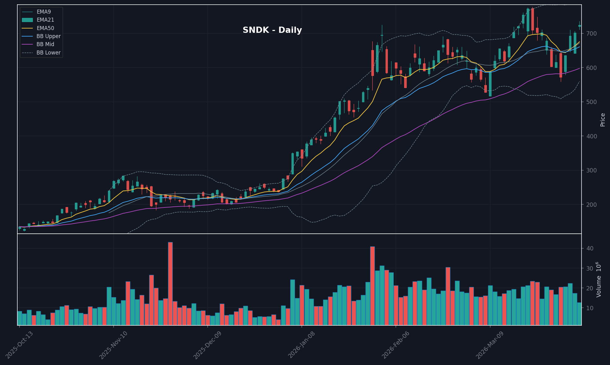Select the magenta BB Mid legend line
This screenshot has width=610, height=365.
27,44
